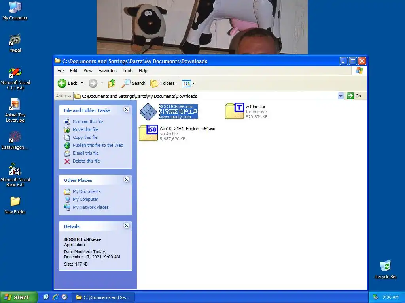The width and height of the screenshot is (405, 303).
Task: Click the Back arrow button
Action: point(67,83)
